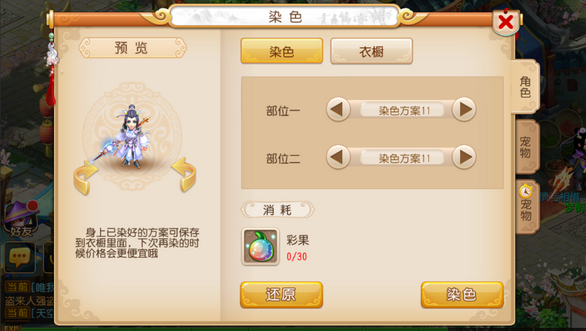Click the 部位一 染色方案11 field
The width and height of the screenshot is (586, 331).
tap(402, 110)
